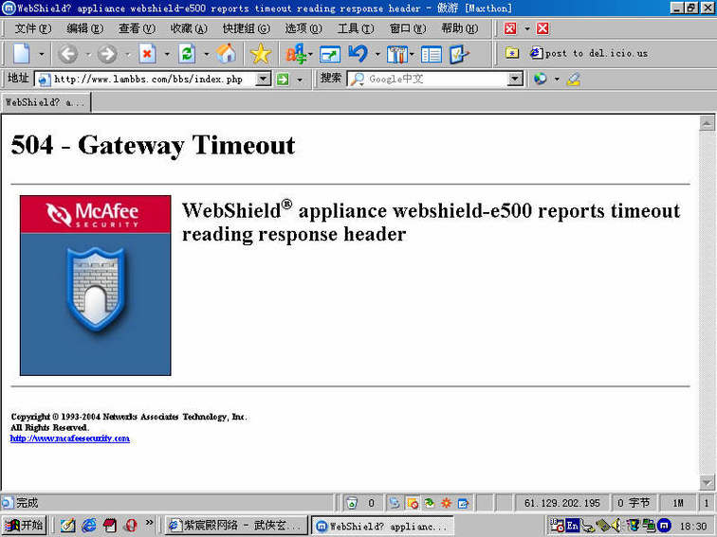Click the tools pencil holder icon
717x537 pixels.
click(396, 54)
